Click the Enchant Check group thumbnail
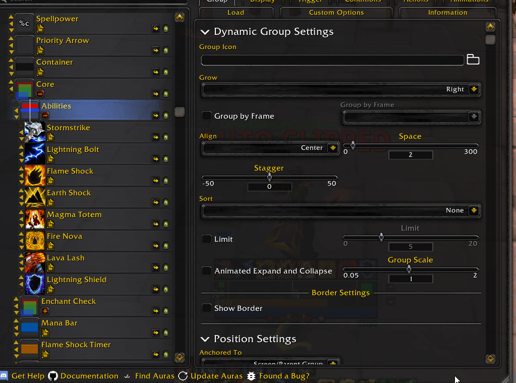516x383 pixels. pyautogui.click(x=30, y=306)
